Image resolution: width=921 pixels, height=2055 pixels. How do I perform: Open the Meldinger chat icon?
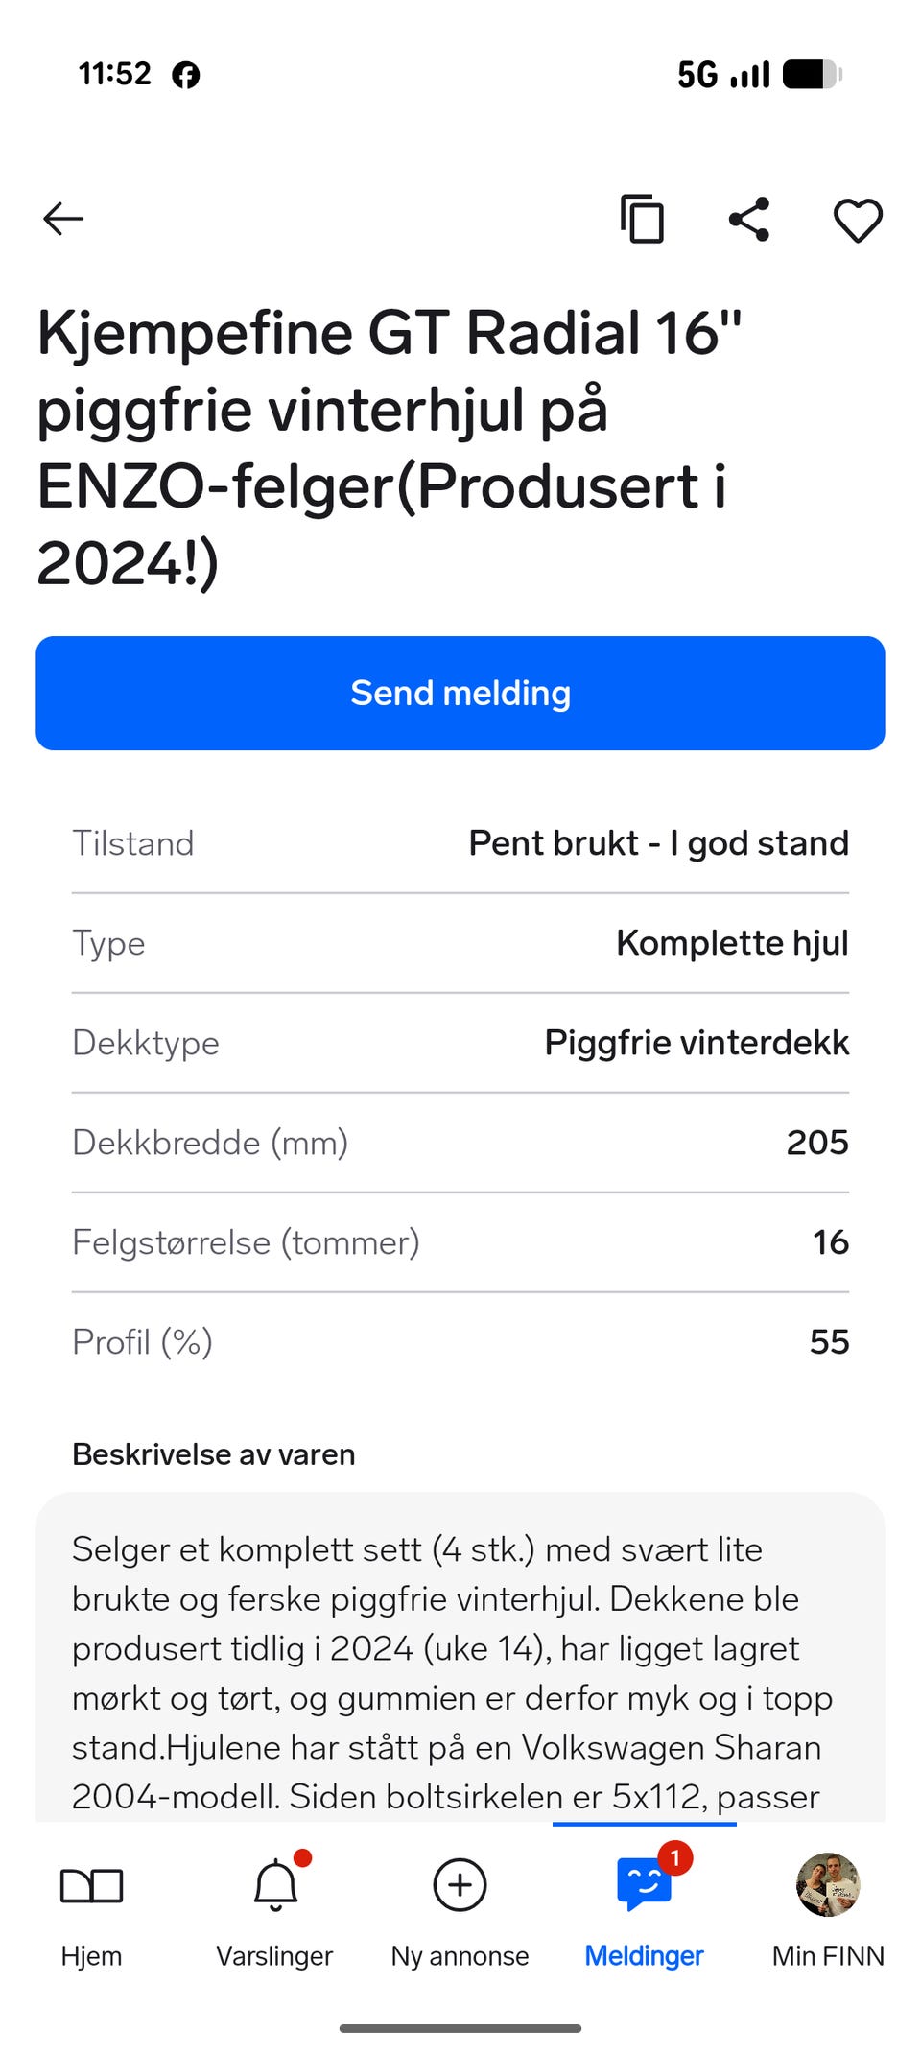(644, 1884)
